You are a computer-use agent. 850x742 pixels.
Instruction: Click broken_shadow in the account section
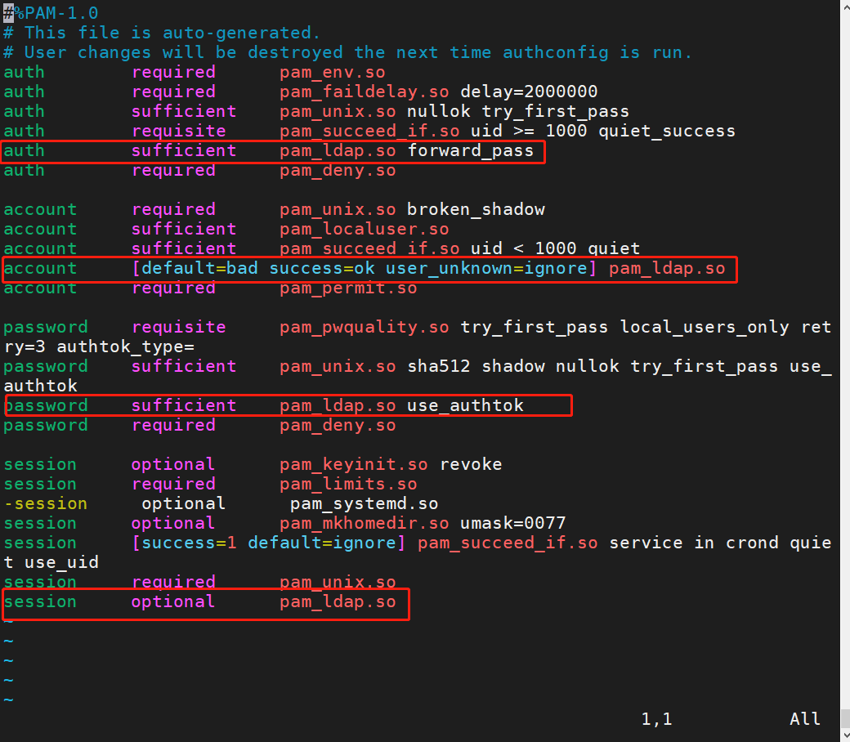tap(476, 210)
